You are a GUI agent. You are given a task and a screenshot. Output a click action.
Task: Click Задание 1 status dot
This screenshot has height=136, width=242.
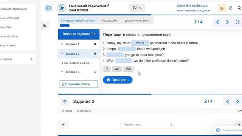95,44
